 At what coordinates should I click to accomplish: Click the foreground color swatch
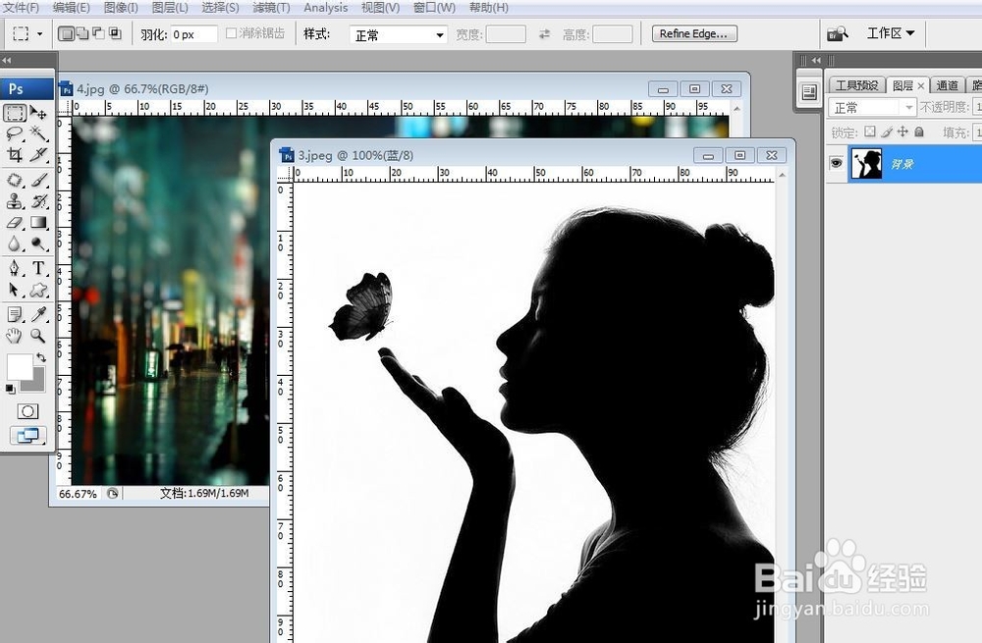(x=20, y=367)
